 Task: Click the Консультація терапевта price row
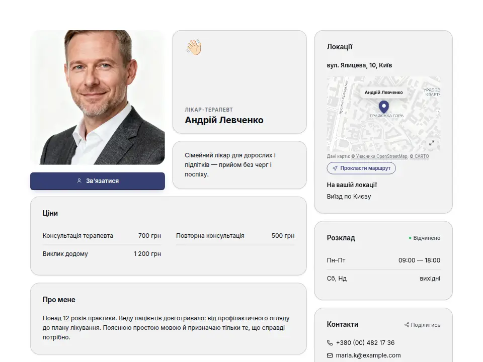[x=102, y=236]
